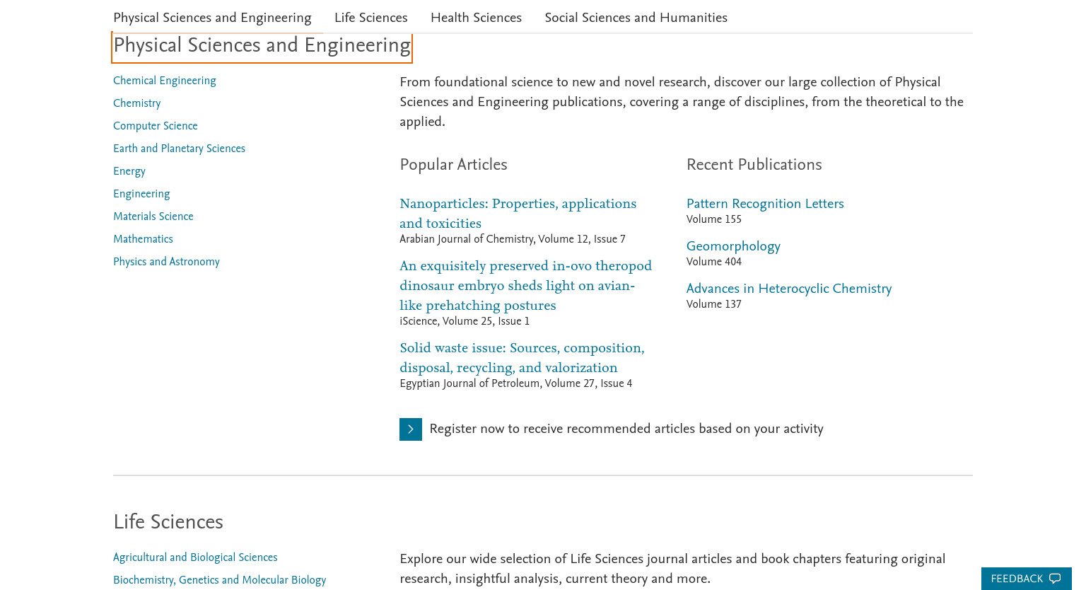The height and width of the screenshot is (590, 1086).
Task: Select the Social Sciences and Humanities tab
Action: (x=636, y=18)
